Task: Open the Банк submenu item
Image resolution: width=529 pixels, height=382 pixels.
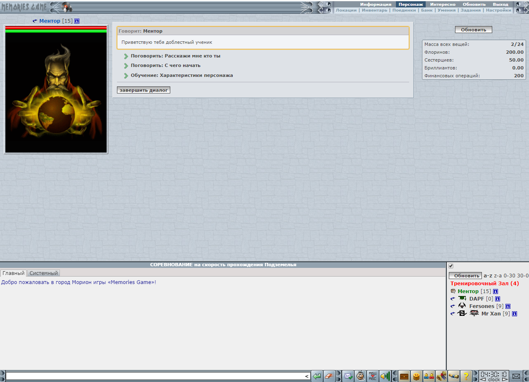Action: click(x=427, y=10)
